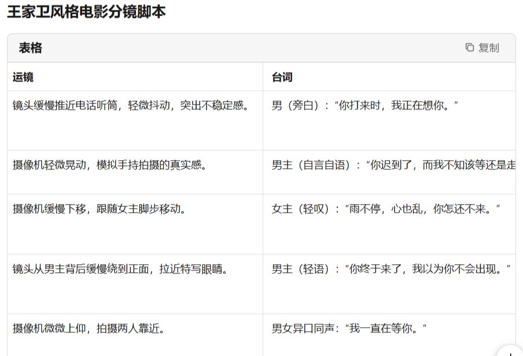The height and width of the screenshot is (356, 523).
Task: Click the 表格 label in the block header
Action: pyautogui.click(x=30, y=48)
